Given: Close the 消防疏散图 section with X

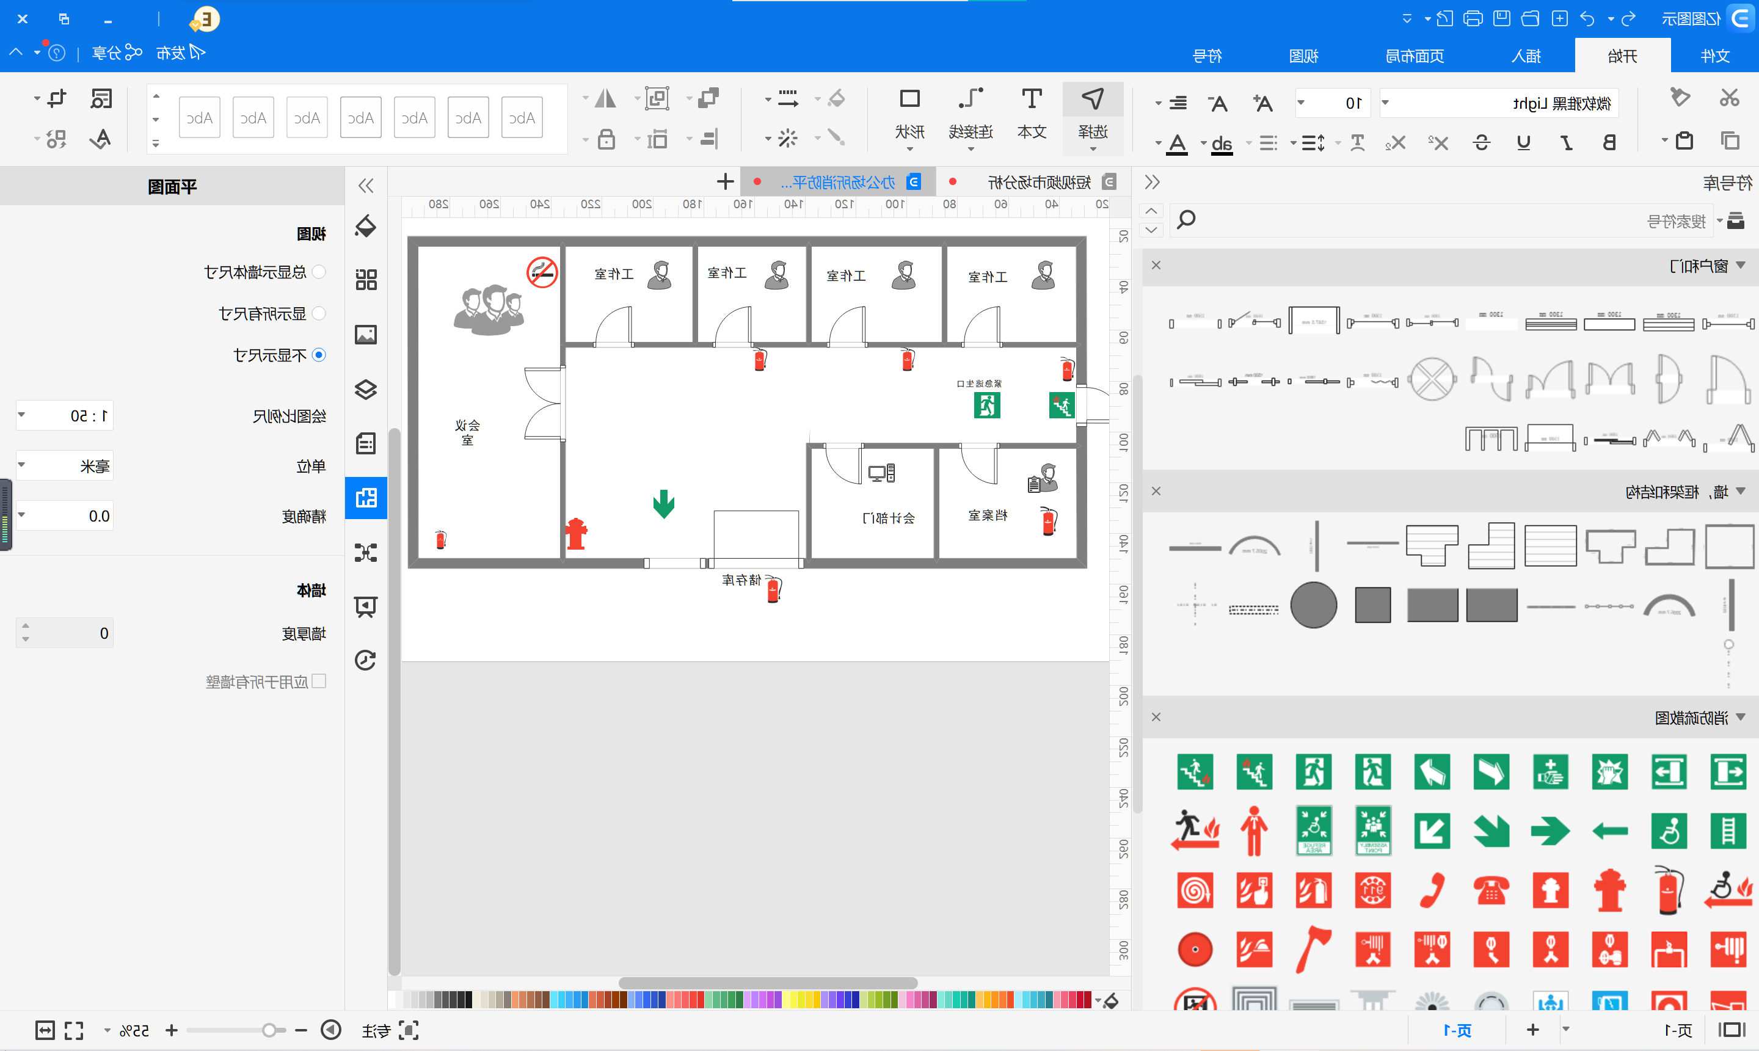Looking at the screenshot, I should coord(1156,718).
